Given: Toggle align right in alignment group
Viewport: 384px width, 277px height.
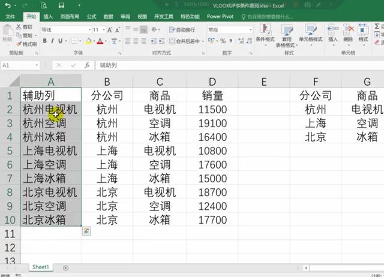Looking at the screenshot, I should coord(144,41).
